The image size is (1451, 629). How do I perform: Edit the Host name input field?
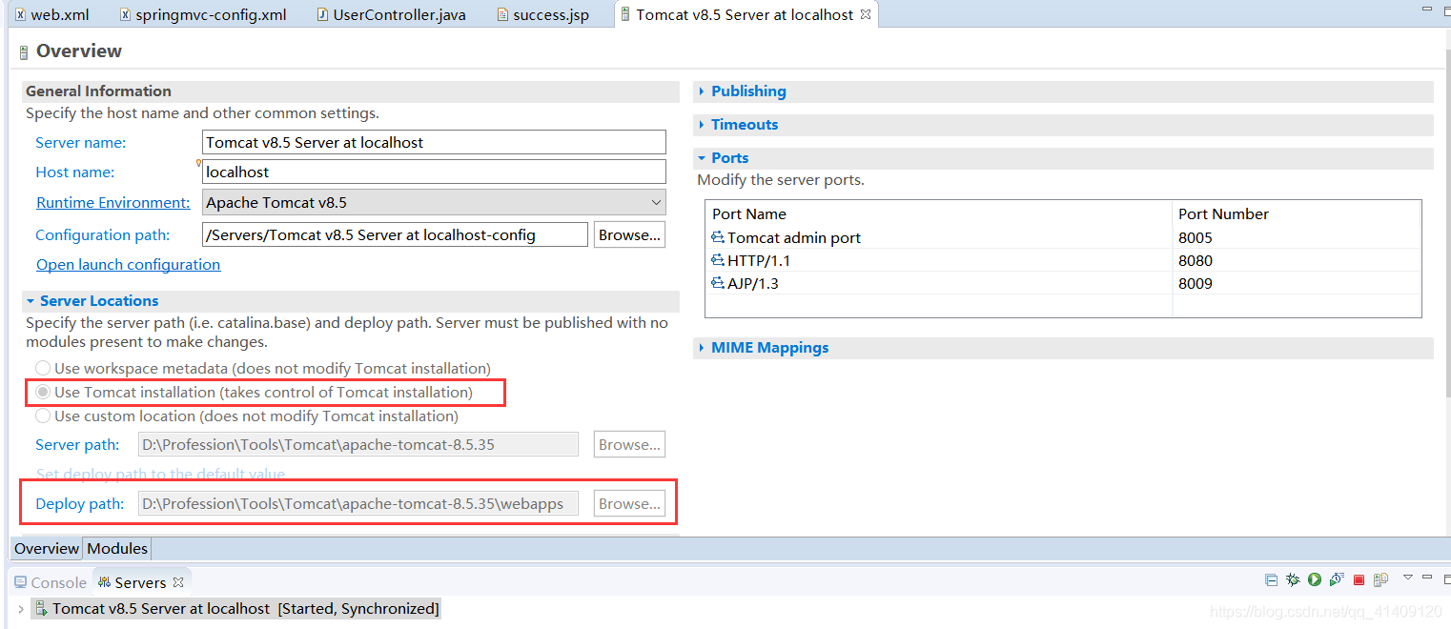pyautogui.click(x=434, y=172)
